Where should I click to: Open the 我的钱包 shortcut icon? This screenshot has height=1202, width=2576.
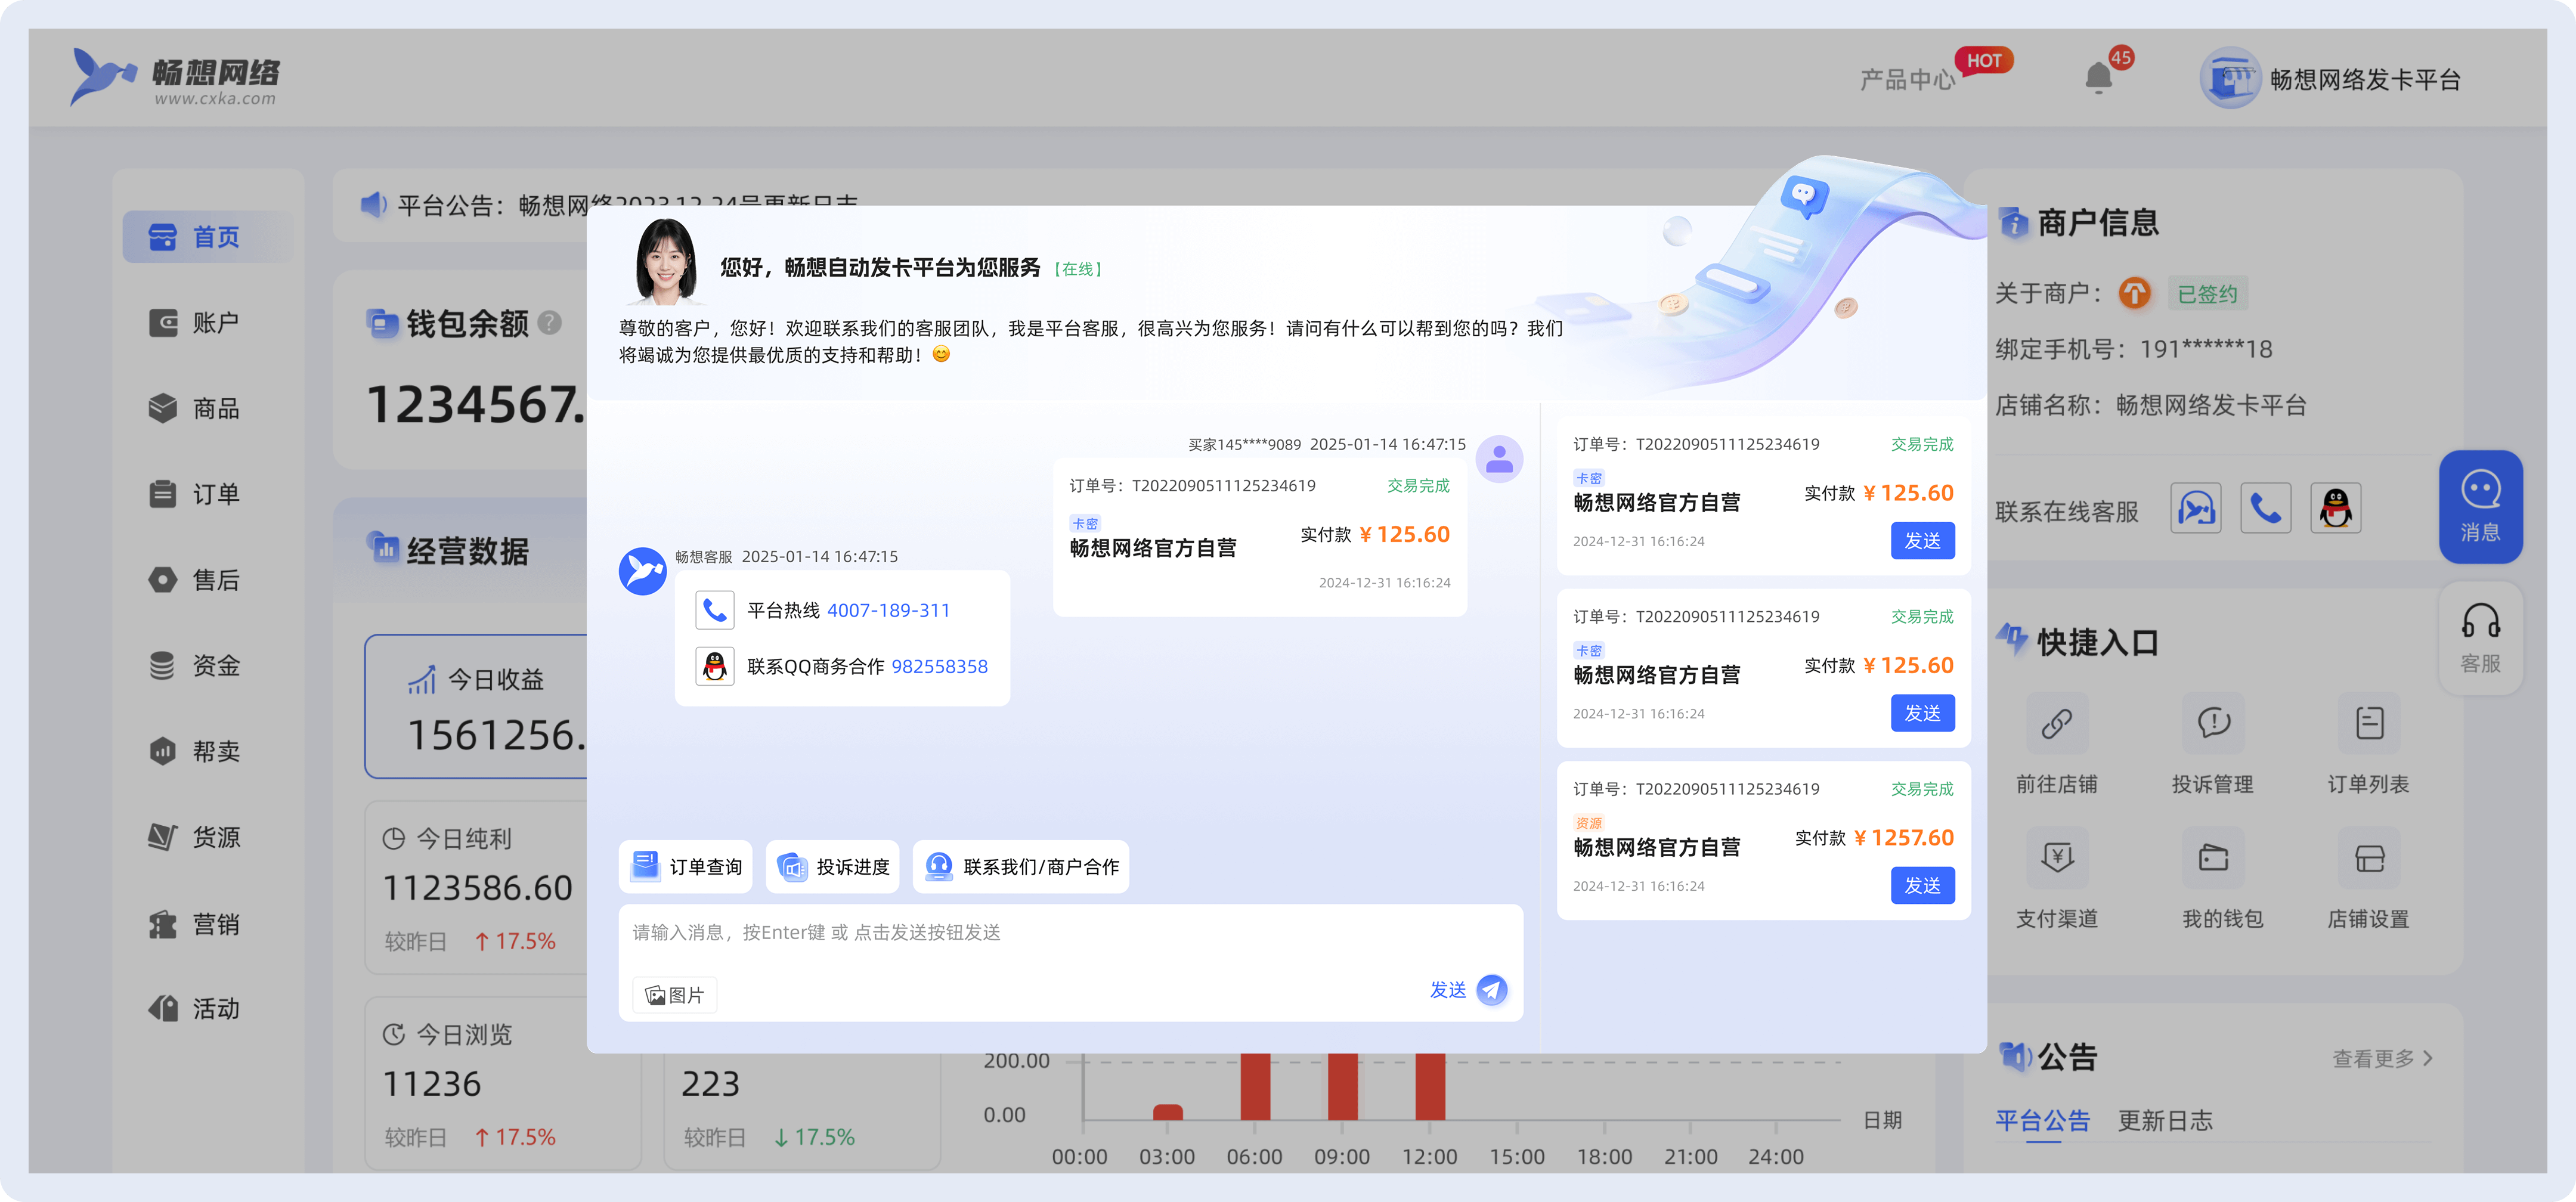[2213, 858]
